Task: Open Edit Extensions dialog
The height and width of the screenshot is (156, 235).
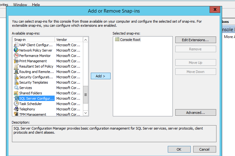Action: tap(196, 40)
